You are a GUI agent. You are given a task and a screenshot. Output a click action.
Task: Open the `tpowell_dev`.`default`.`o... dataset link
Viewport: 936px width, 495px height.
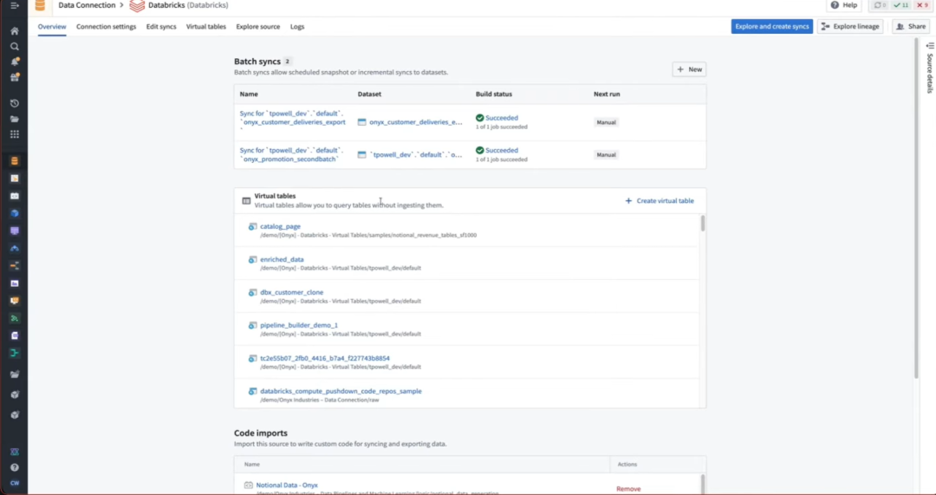[415, 154]
